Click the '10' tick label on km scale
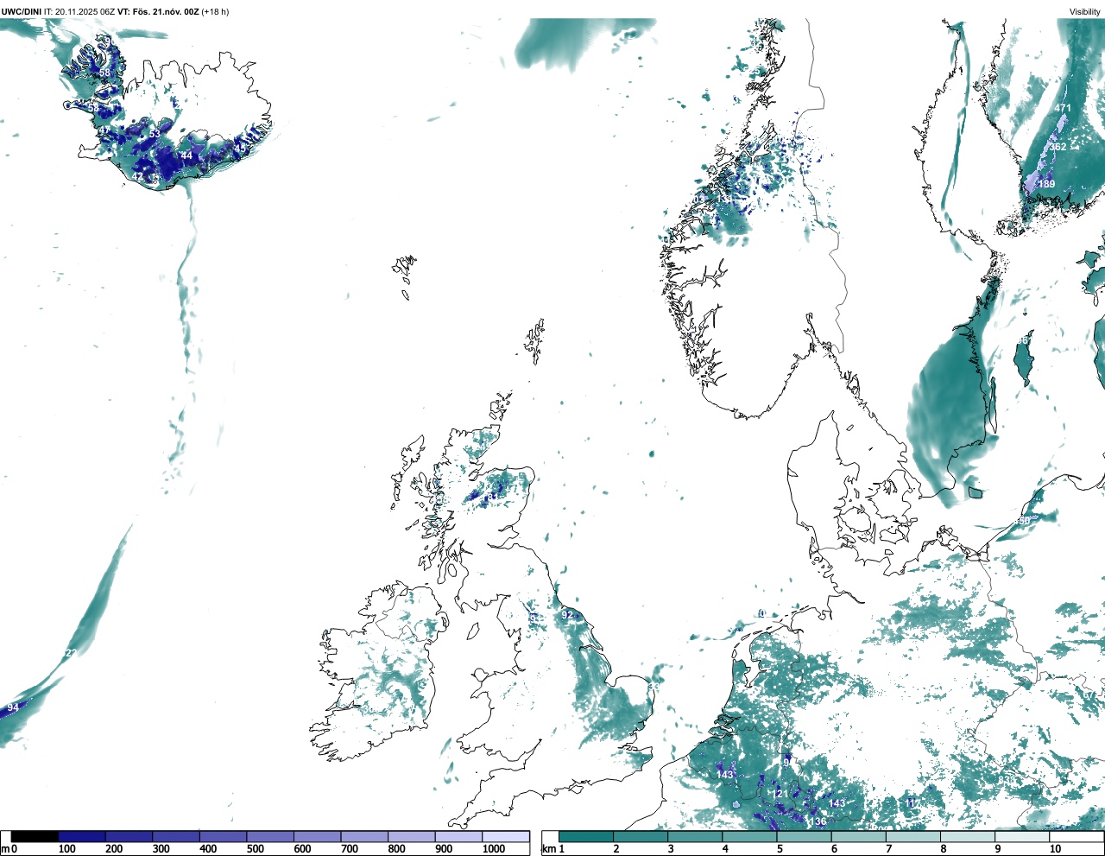This screenshot has width=1105, height=856. [x=1055, y=849]
